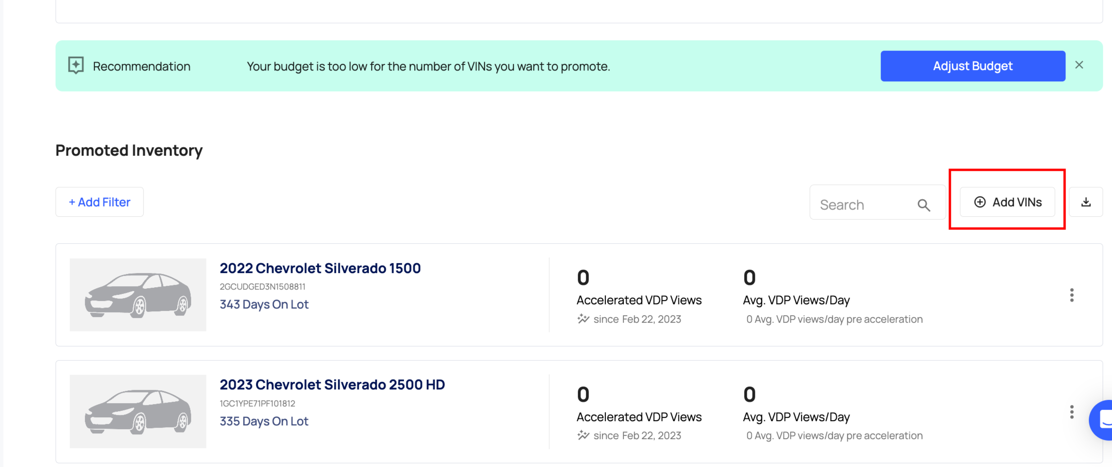Open the 2022 Chevrolet Silverado 1500 listing
The width and height of the screenshot is (1112, 467).
[320, 268]
